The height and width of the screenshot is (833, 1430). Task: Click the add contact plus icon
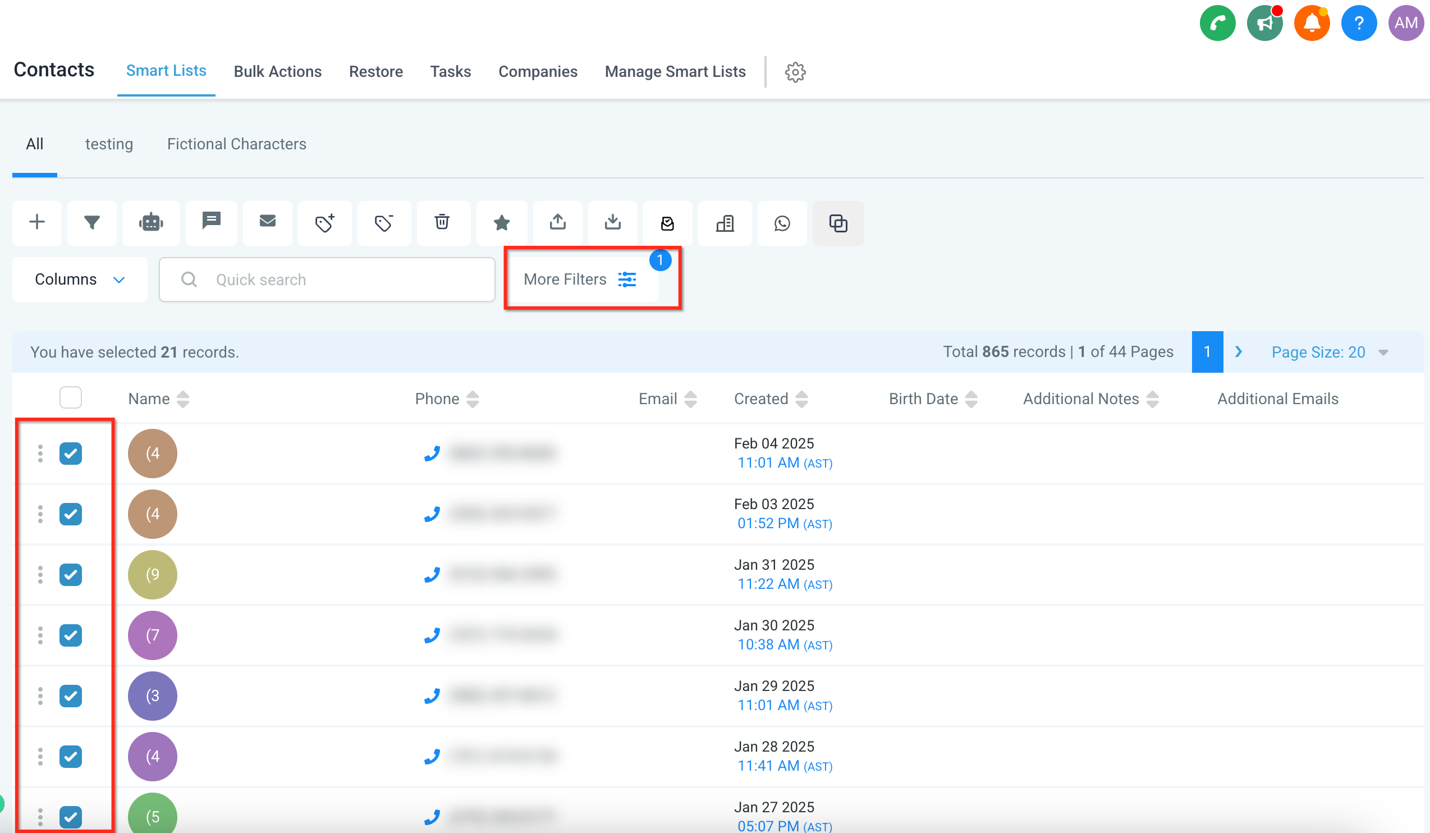point(37,222)
